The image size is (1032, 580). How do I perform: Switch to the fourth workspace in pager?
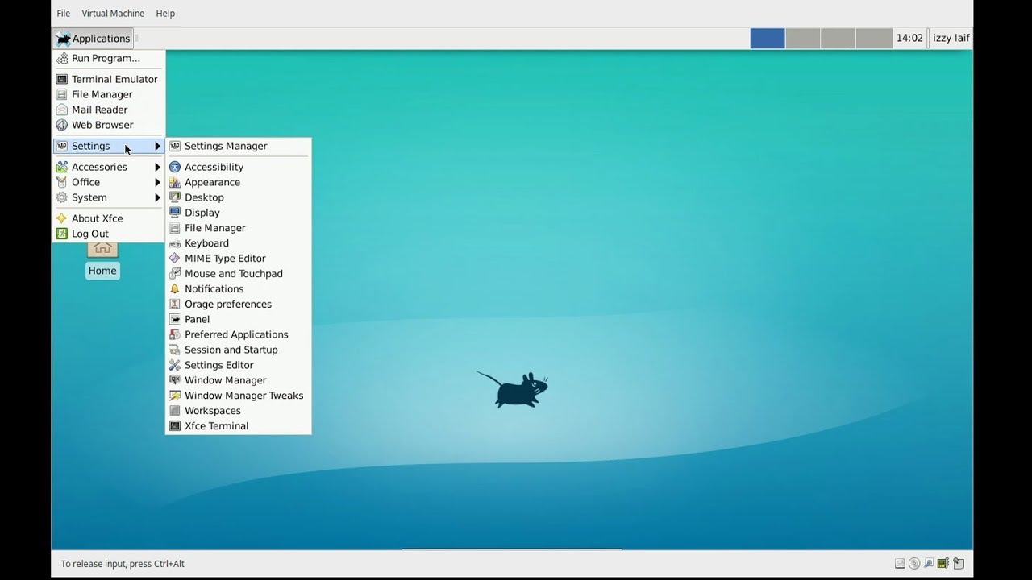[874, 38]
